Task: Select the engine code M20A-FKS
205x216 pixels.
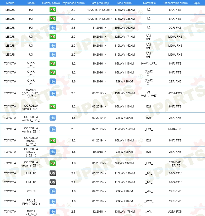Action: [175, 37]
